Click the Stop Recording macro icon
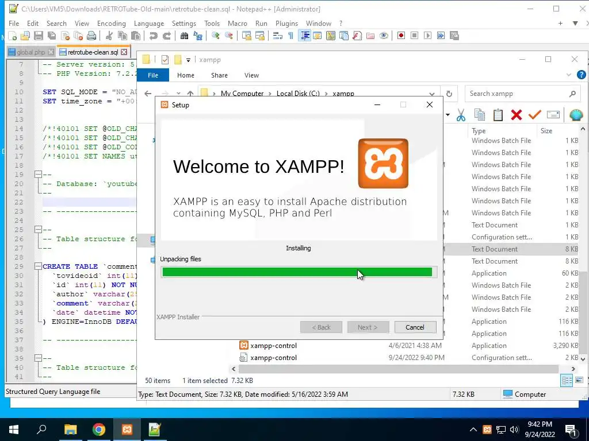 414,36
